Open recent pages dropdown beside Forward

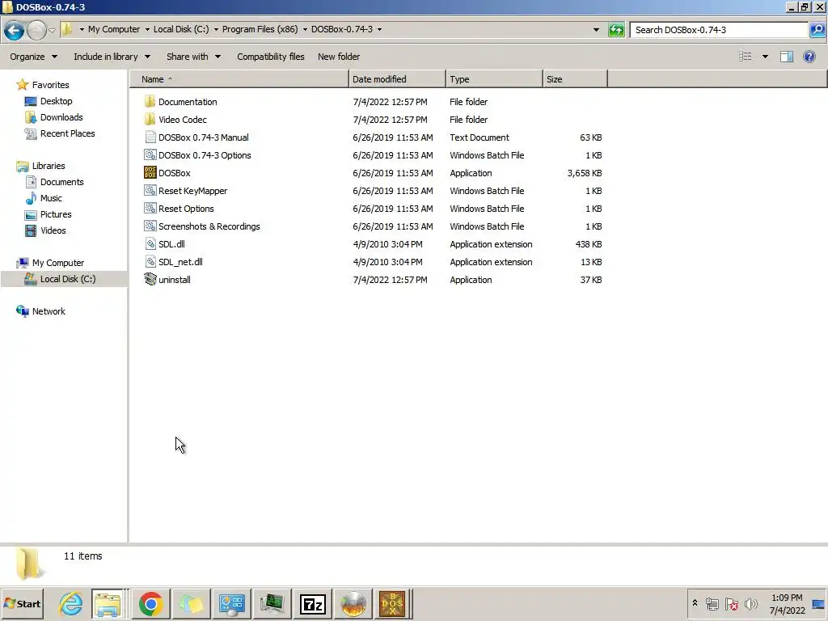pos(52,30)
